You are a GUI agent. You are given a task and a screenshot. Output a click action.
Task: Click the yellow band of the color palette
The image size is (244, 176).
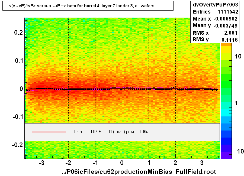point(226,50)
